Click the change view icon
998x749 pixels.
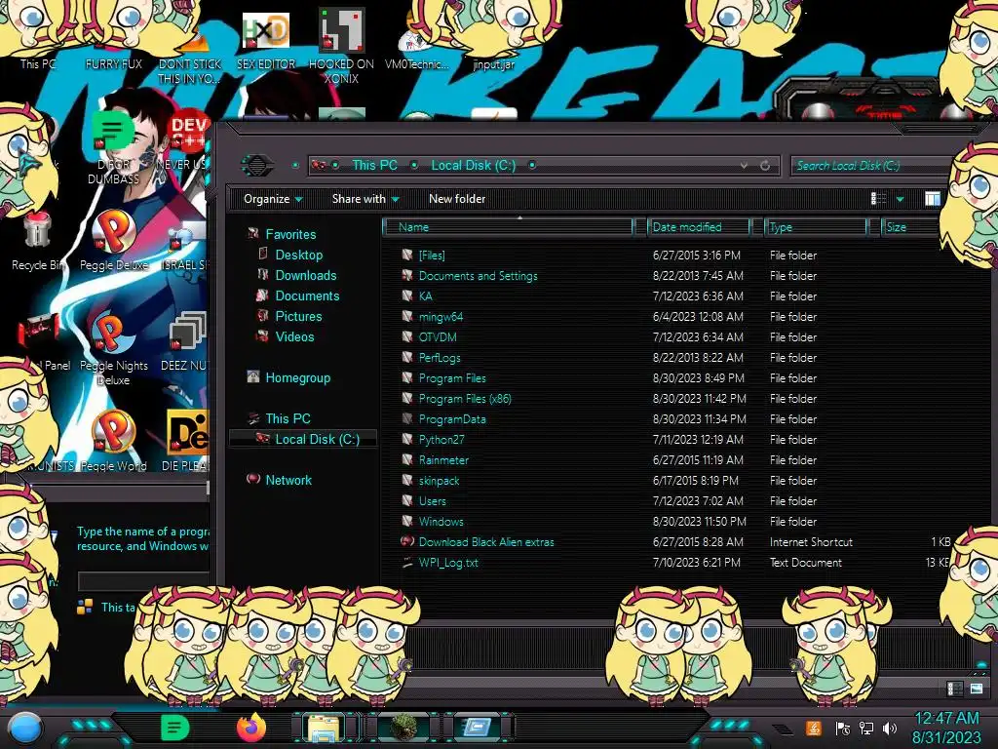878,199
